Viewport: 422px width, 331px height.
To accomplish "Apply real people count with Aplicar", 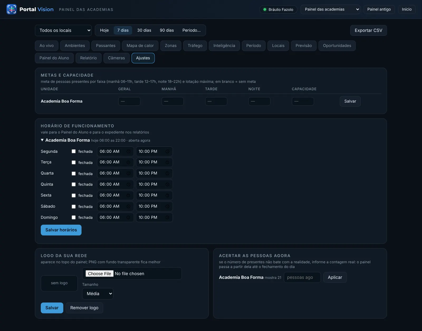I will click(x=335, y=277).
